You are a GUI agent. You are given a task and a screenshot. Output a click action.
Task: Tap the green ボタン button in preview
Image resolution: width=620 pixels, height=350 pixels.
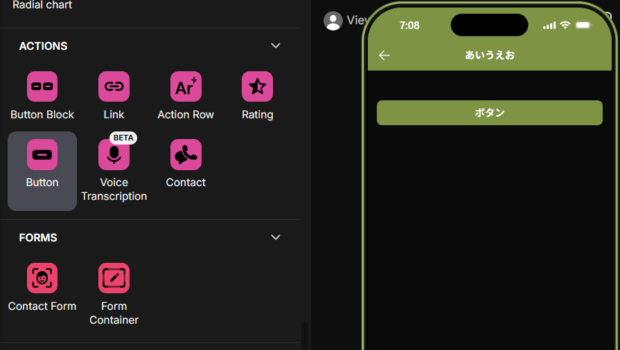(490, 113)
